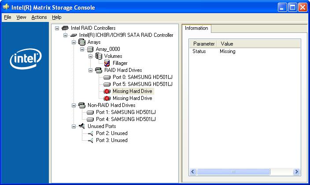Select the highlighted Missing Hard Drive label
Screen dimensions: 310x185
133,91
